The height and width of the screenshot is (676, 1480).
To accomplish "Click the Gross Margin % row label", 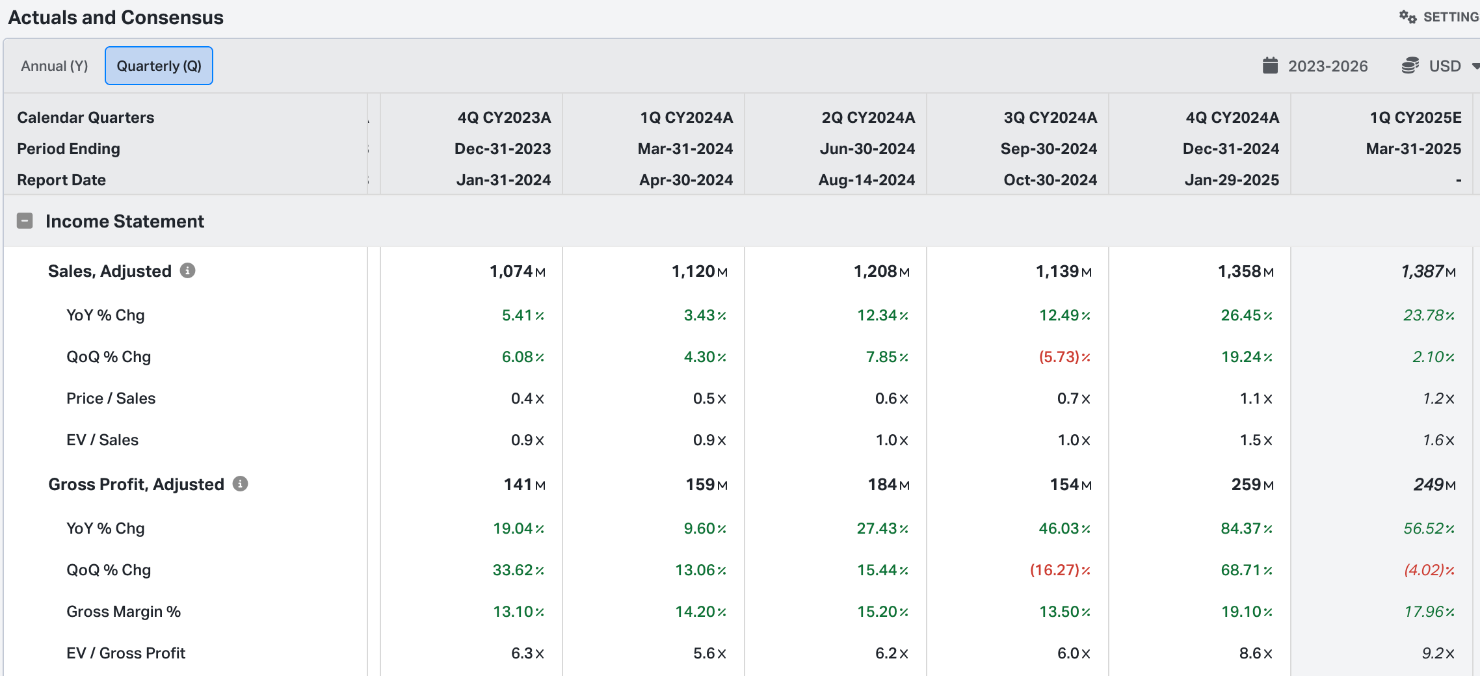I will tap(124, 612).
